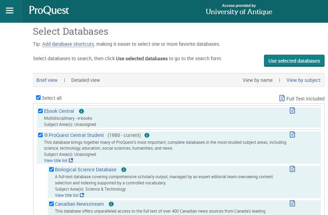
Task: Uncheck the Select all checkbox
Action: (x=39, y=98)
